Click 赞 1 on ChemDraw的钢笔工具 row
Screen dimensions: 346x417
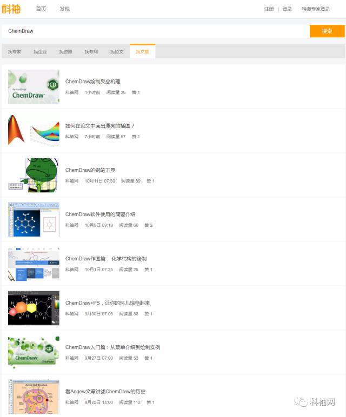point(150,181)
